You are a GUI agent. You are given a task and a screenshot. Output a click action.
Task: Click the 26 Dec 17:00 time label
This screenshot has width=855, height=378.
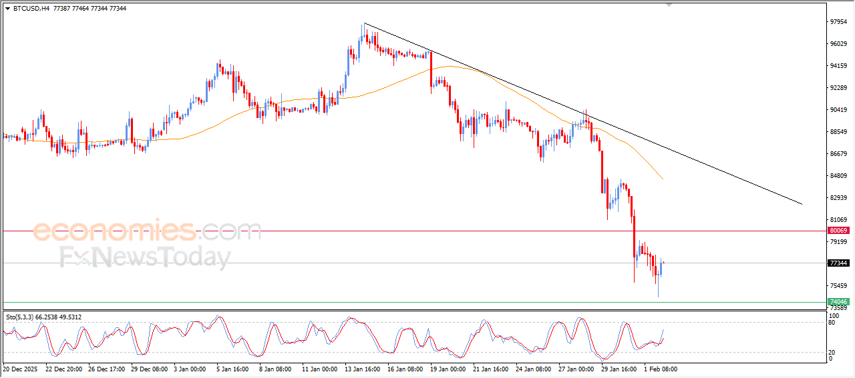coord(107,369)
